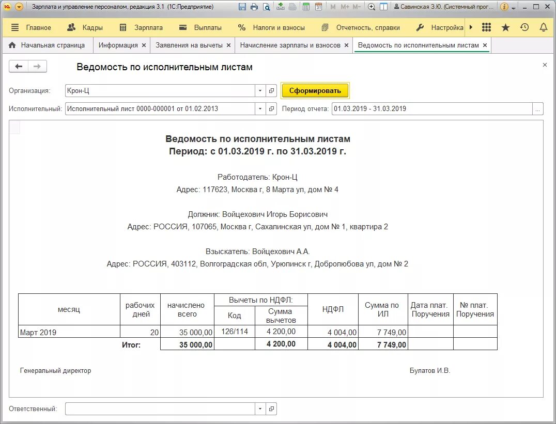Click the Исполнительный лист field

[x=160, y=109]
